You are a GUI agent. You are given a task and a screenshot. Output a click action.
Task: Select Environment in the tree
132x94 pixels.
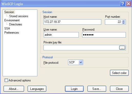pyautogui.click(x=12, y=20)
